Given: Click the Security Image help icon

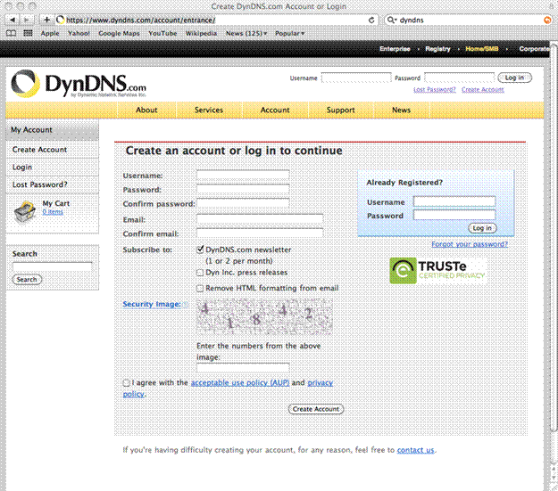Looking at the screenshot, I should pyautogui.click(x=185, y=305).
